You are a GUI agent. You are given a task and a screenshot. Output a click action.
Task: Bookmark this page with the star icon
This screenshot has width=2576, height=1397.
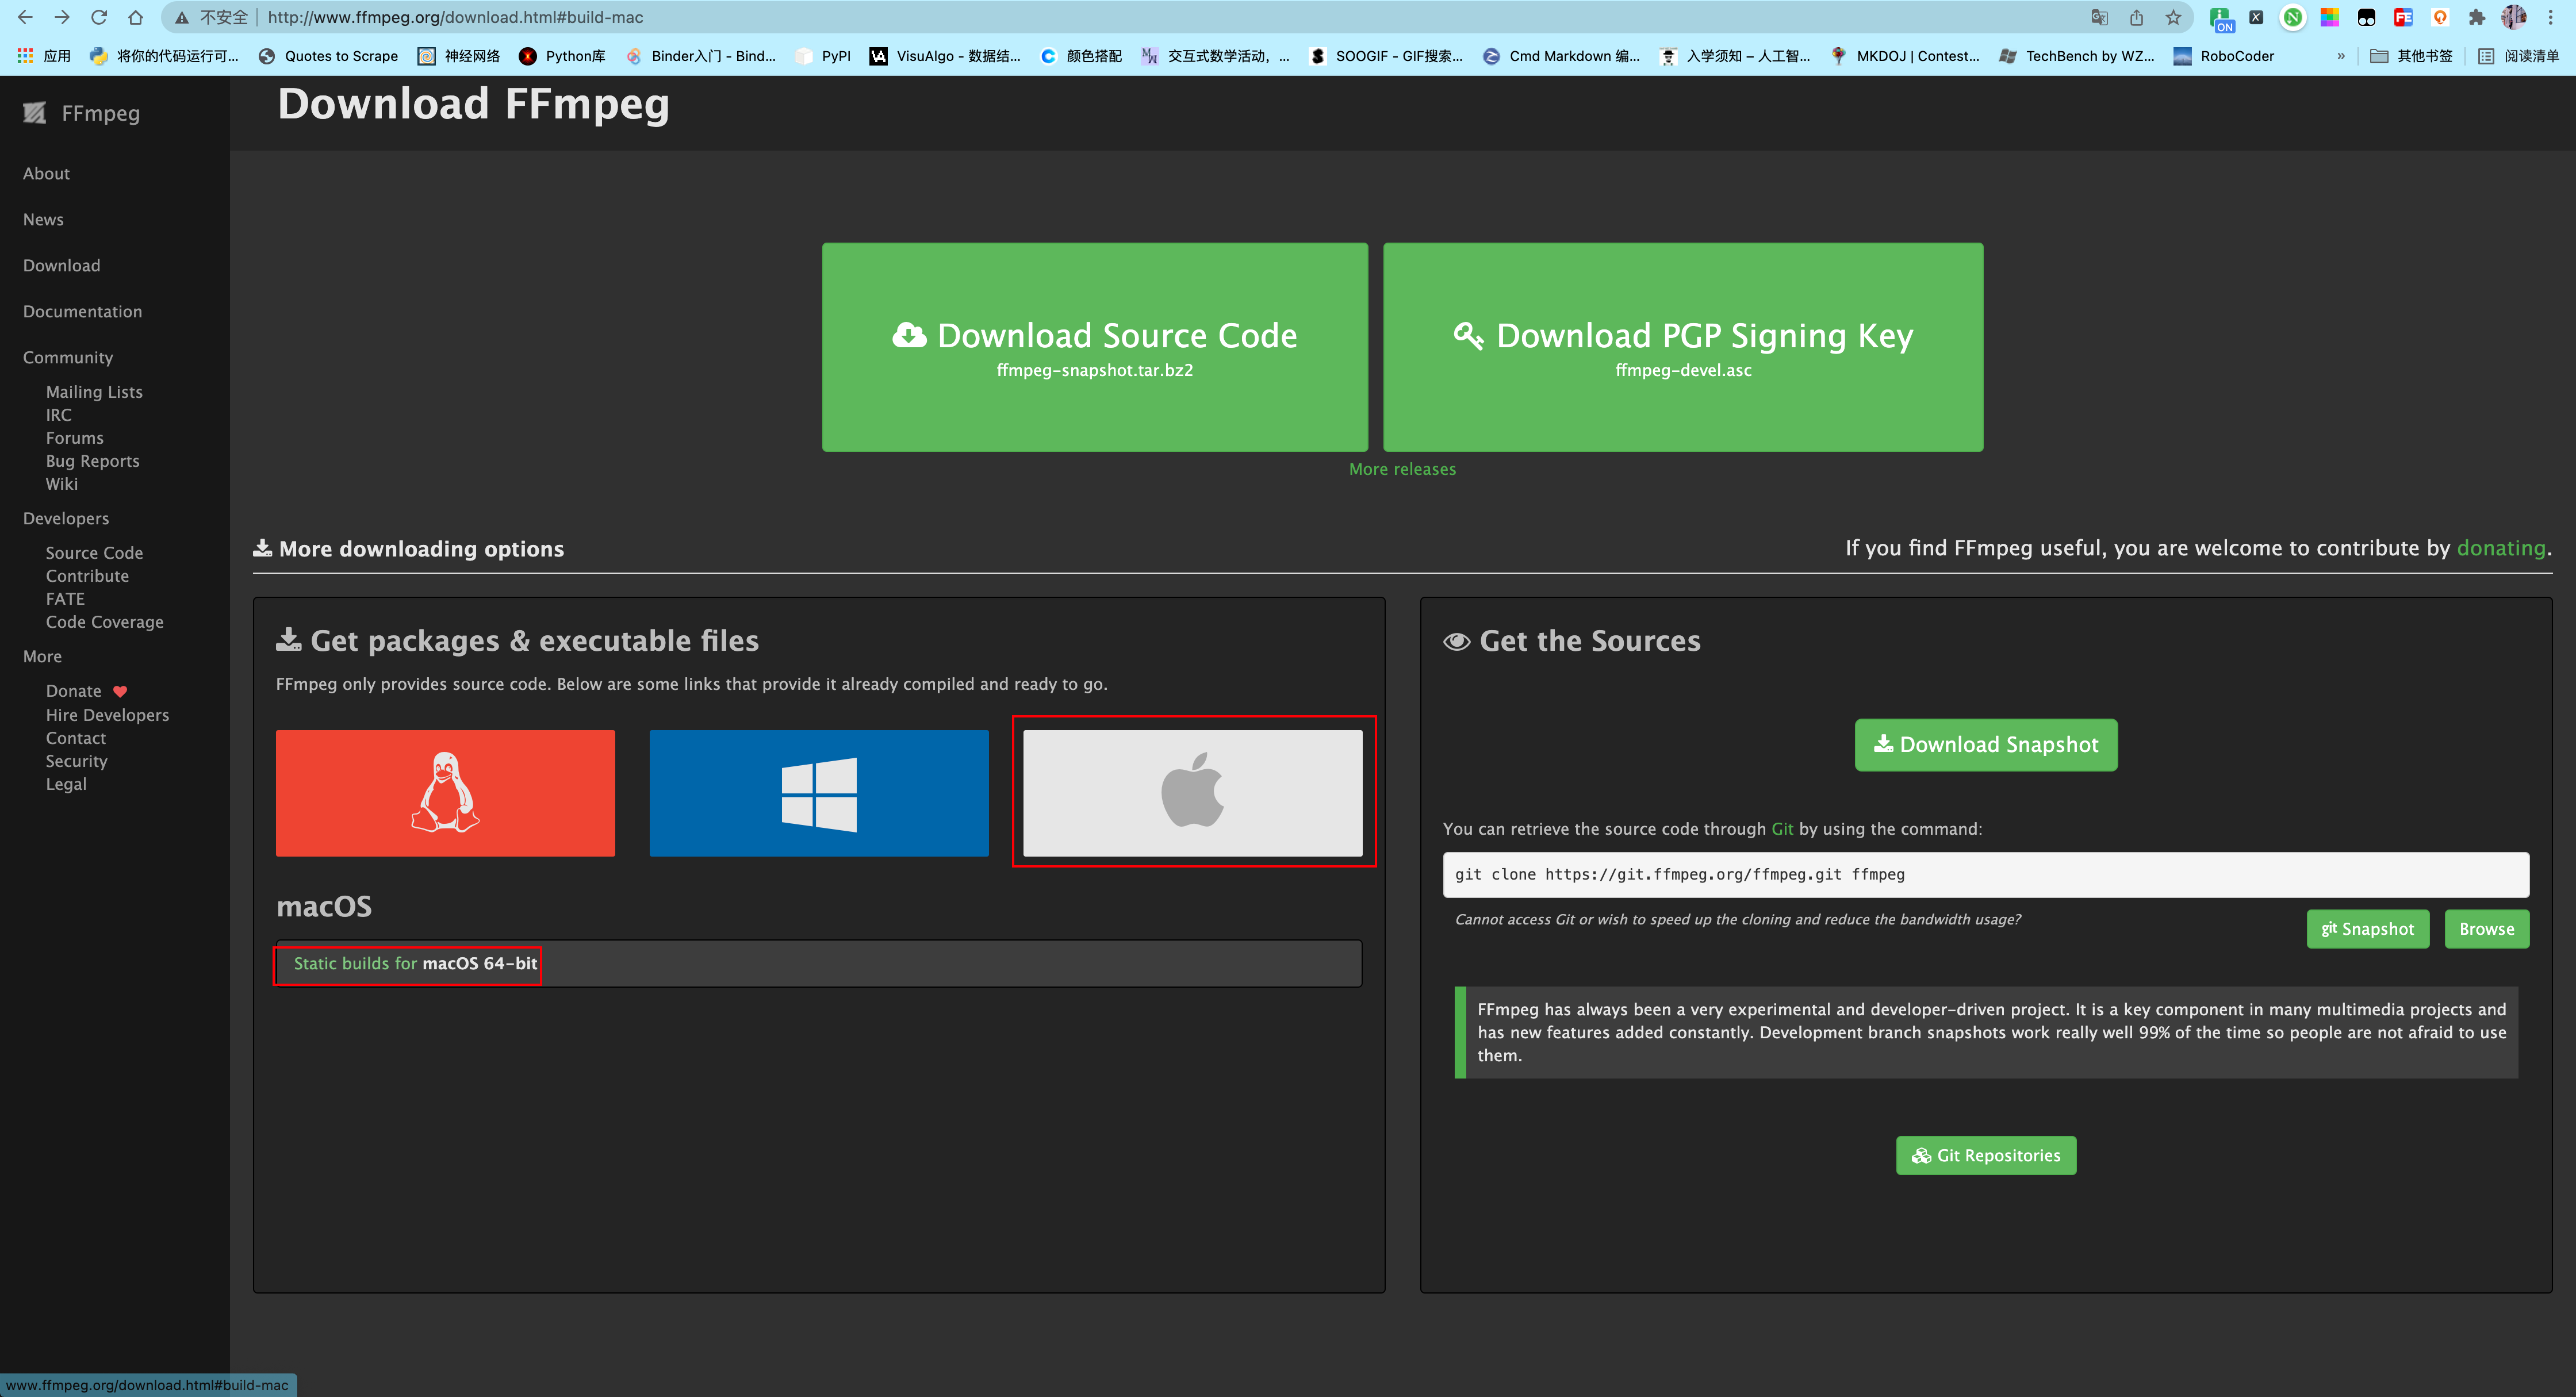(x=2173, y=17)
